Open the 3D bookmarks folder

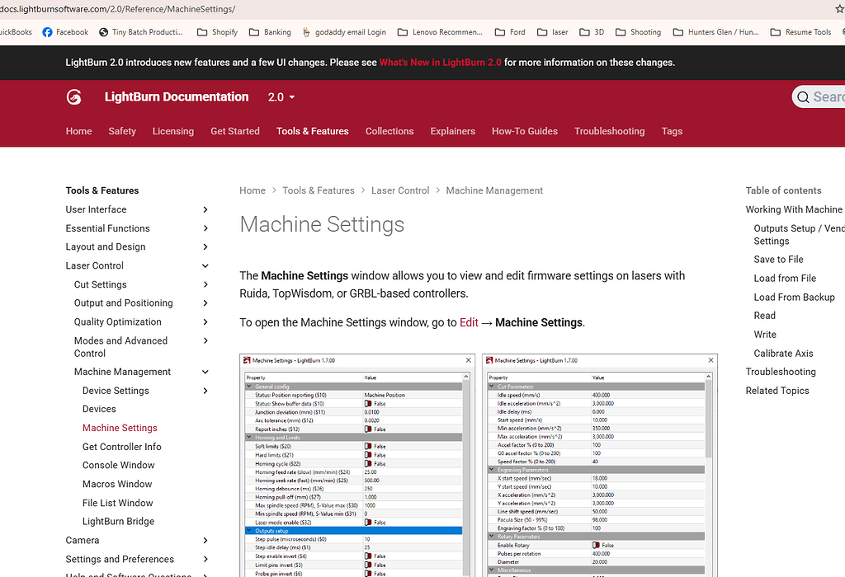click(592, 32)
